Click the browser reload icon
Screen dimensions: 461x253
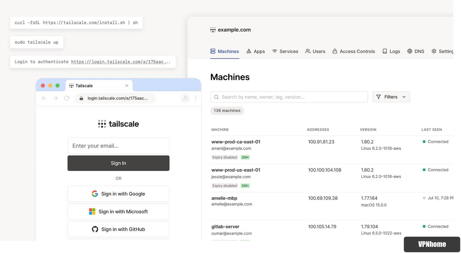coord(66,98)
